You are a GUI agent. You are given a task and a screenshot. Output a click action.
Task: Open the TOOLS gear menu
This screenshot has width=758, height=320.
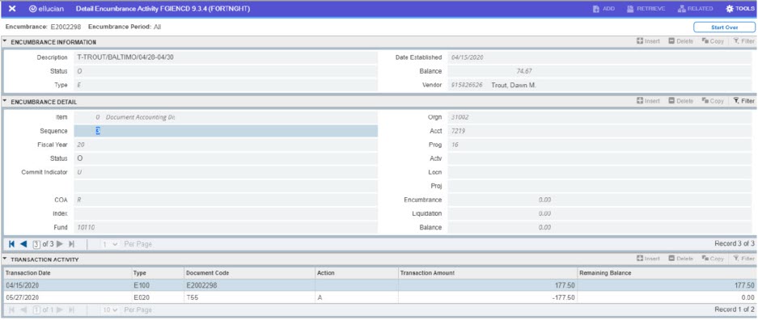pyautogui.click(x=741, y=9)
